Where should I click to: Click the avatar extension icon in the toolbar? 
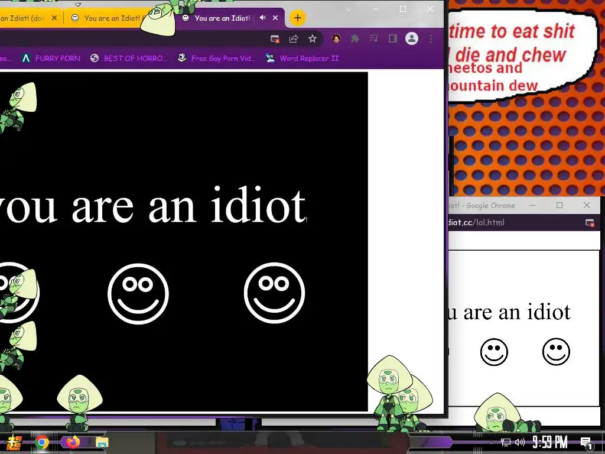(336, 38)
